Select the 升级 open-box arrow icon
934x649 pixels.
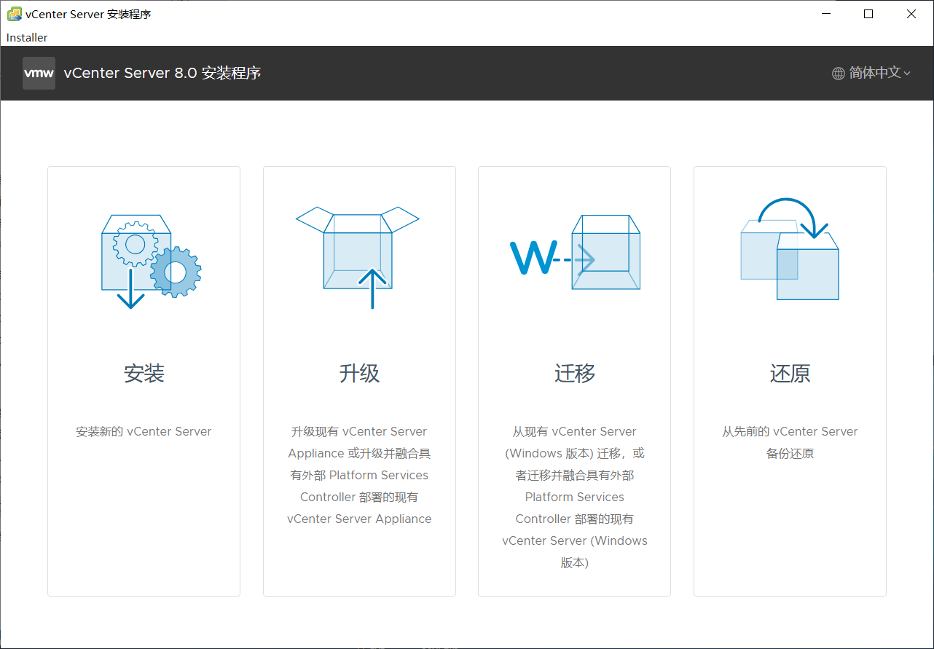click(x=358, y=255)
